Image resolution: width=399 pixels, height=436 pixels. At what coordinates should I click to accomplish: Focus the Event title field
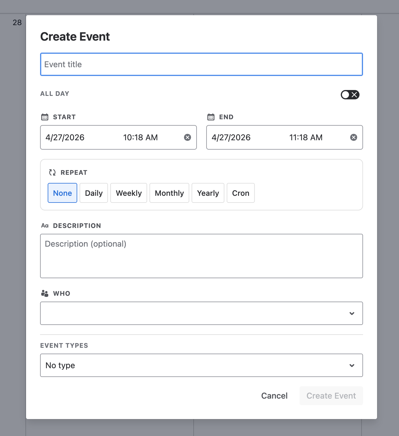click(201, 64)
